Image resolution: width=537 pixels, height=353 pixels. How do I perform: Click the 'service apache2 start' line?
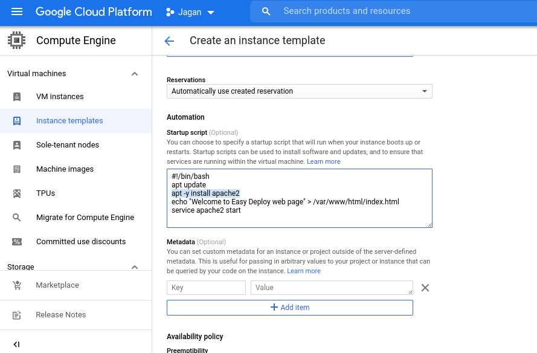pyautogui.click(x=206, y=210)
